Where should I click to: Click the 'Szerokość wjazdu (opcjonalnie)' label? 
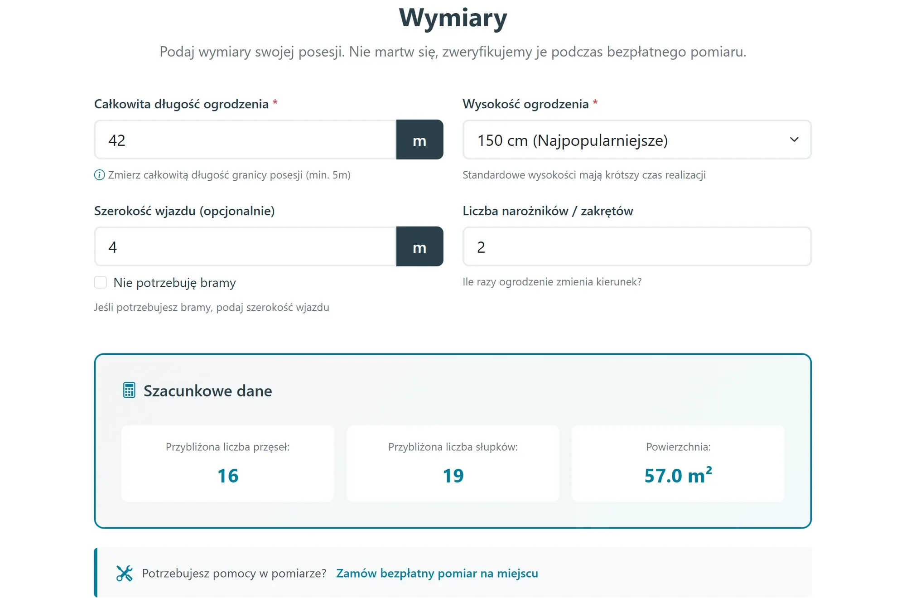tap(184, 211)
